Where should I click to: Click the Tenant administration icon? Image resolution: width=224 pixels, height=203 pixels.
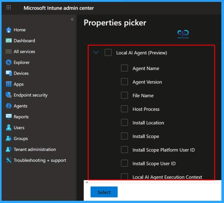[9, 149]
